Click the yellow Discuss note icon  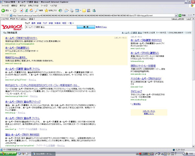point(84,11)
